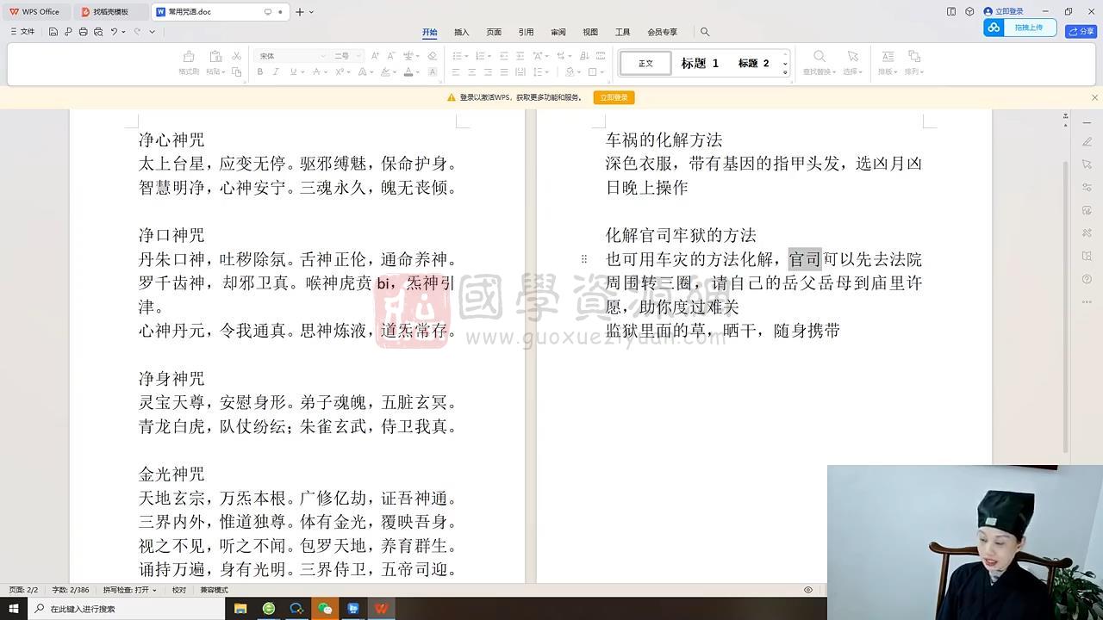Dismiss the login notification bar
This screenshot has width=1103, height=620.
click(1094, 97)
